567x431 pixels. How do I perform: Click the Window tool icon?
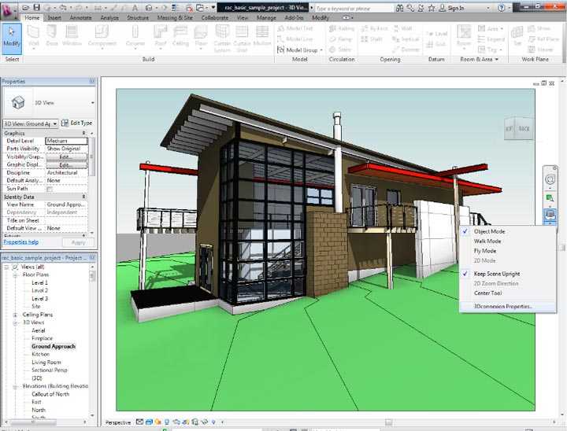pos(72,32)
